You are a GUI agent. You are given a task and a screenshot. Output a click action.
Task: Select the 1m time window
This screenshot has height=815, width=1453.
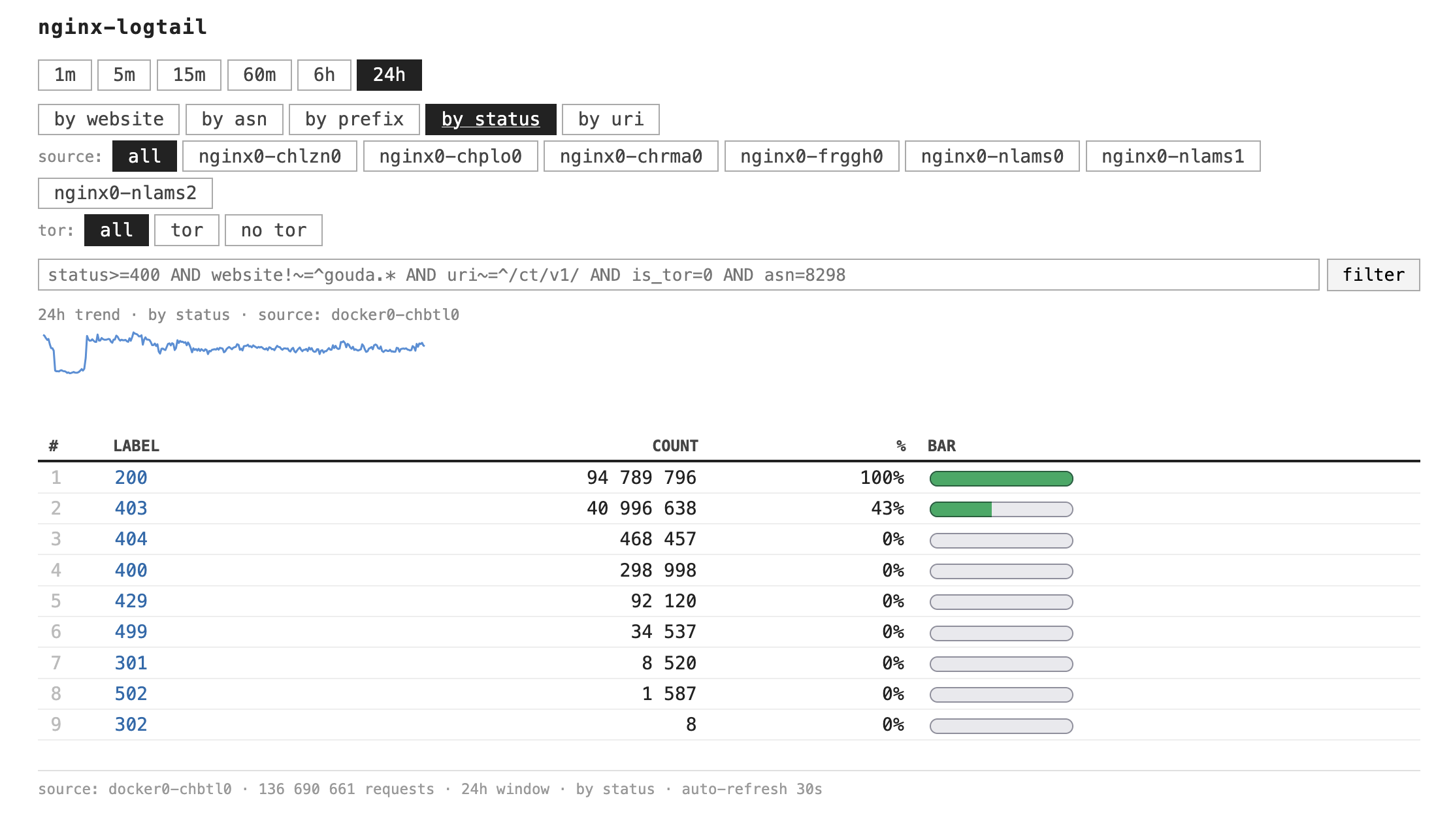point(65,75)
